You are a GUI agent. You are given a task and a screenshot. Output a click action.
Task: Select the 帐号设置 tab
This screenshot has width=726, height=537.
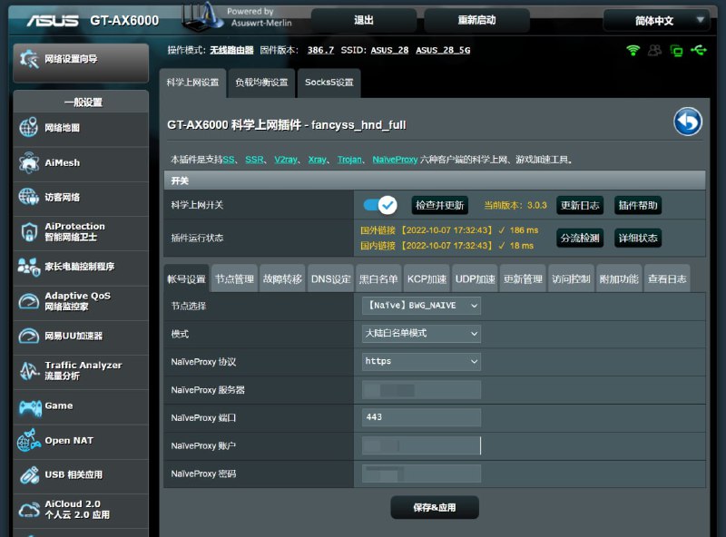tap(187, 278)
